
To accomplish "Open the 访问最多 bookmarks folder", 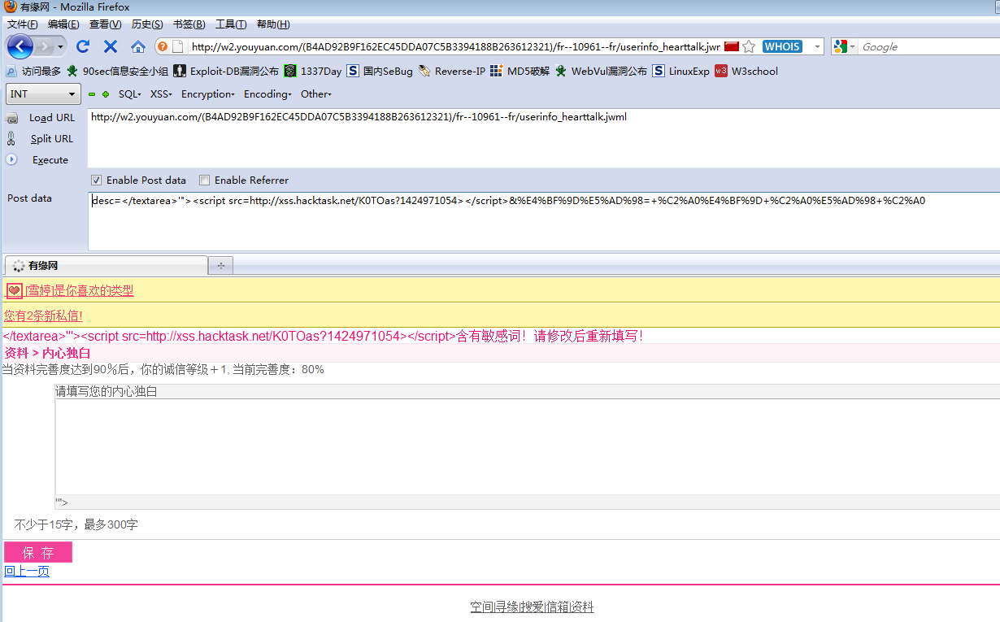I will point(33,71).
